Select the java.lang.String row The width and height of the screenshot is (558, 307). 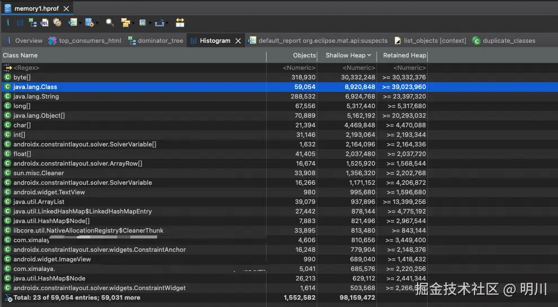point(36,96)
